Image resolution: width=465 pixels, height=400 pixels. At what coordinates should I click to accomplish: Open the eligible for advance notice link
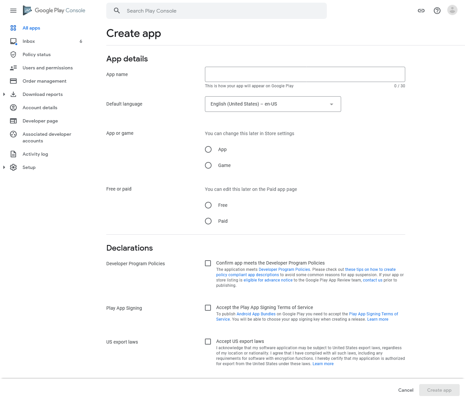click(x=268, y=280)
